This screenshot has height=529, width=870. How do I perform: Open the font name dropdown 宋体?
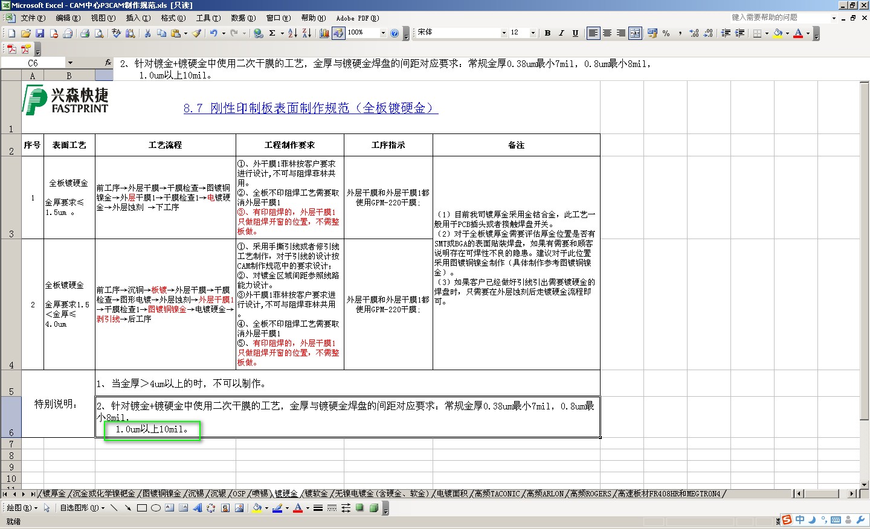point(504,33)
